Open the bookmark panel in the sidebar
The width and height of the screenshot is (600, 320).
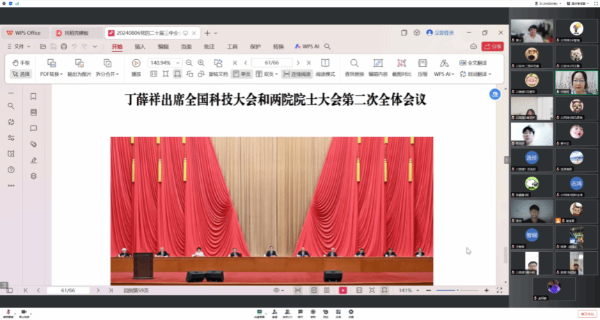click(x=33, y=96)
